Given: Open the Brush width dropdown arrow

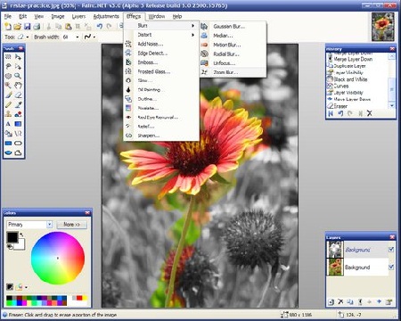Looking at the screenshot, I should point(78,37).
